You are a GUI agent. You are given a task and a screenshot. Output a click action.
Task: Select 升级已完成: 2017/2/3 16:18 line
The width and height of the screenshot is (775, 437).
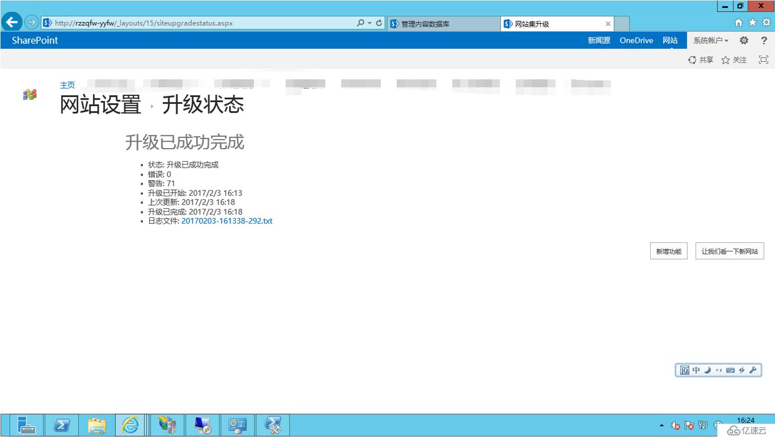195,212
